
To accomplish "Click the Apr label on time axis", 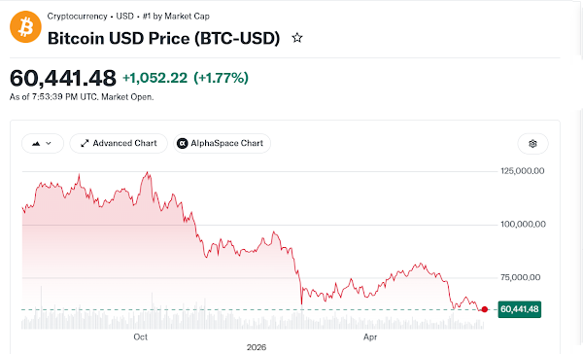I will coord(370,337).
